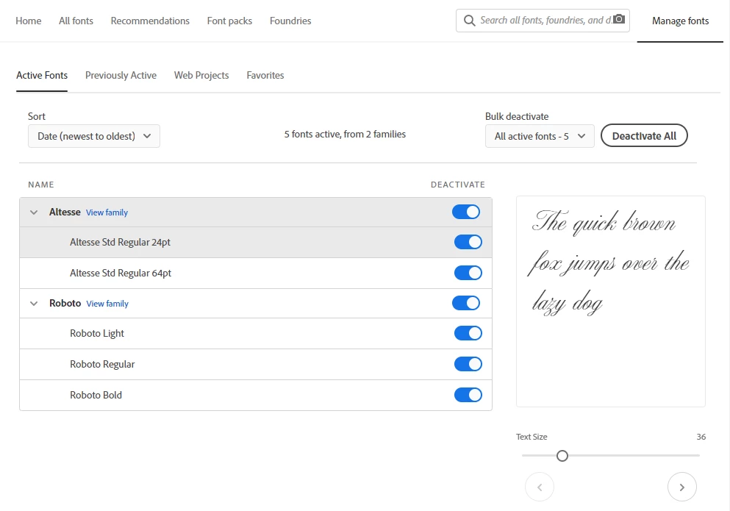Select Altesse Std Regular 24pt row
The width and height of the screenshot is (730, 511).
[x=256, y=242]
